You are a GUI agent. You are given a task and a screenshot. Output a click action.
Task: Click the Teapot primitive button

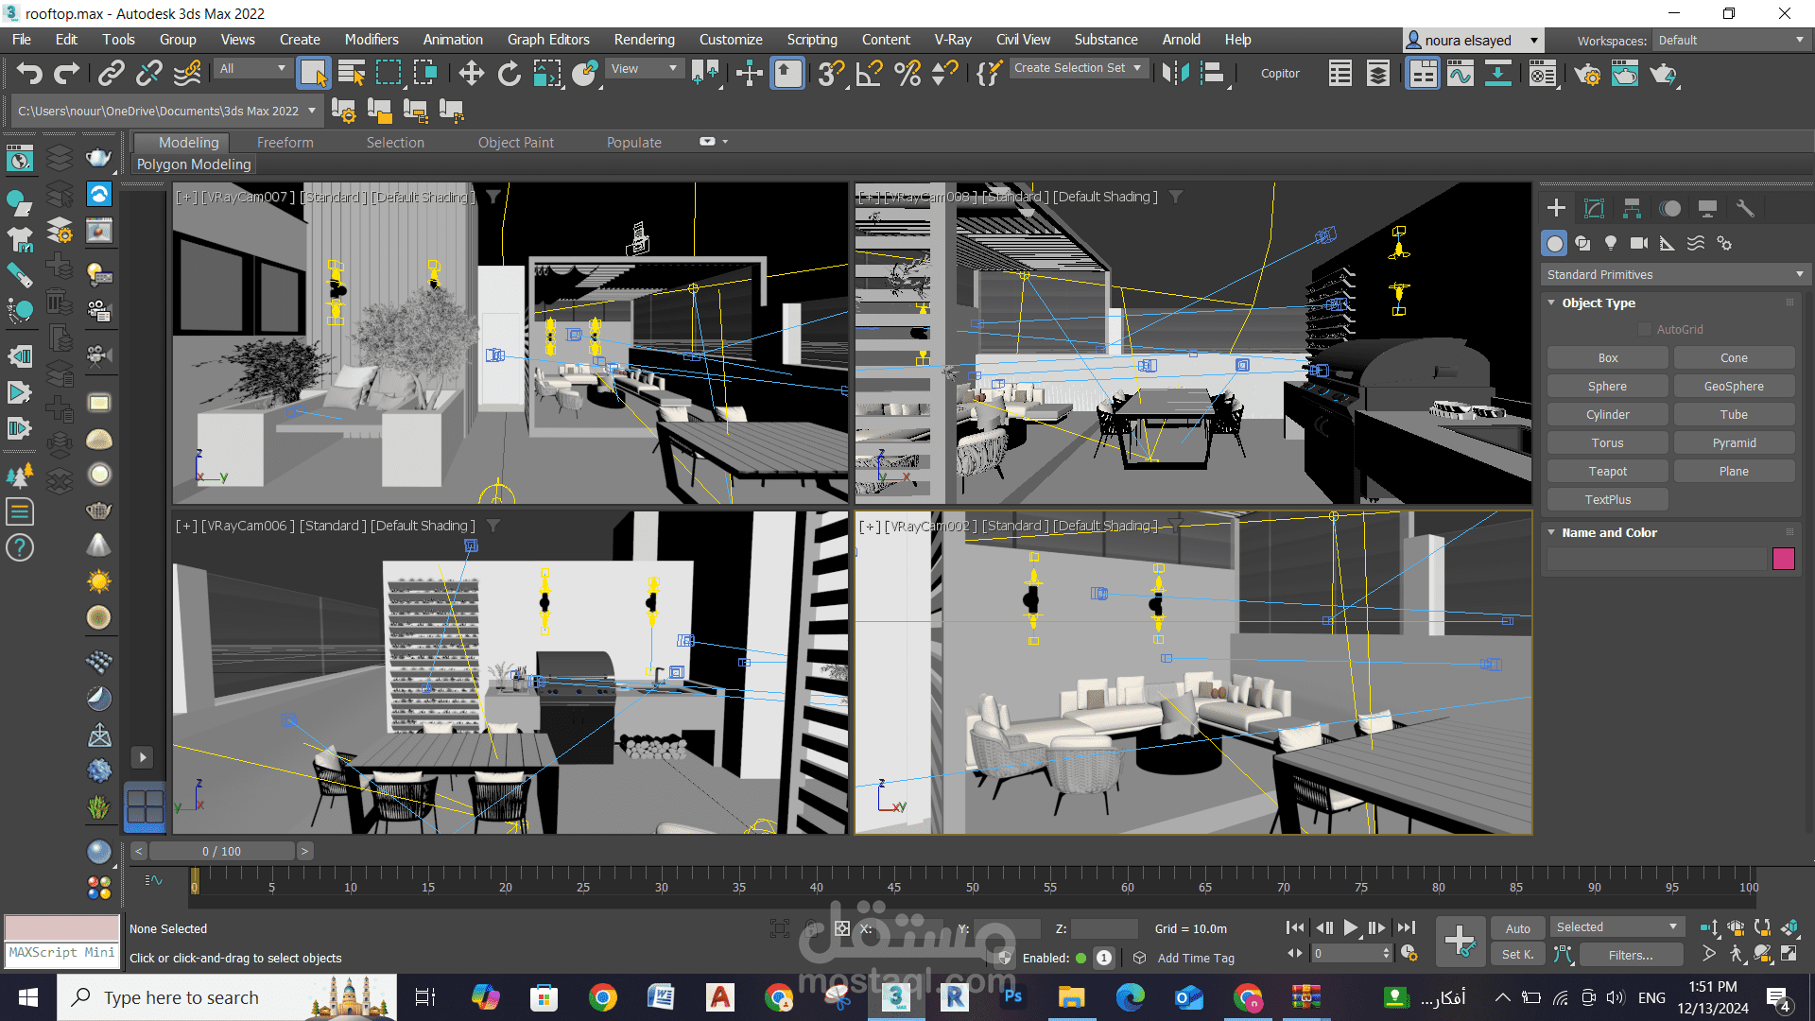tap(1607, 472)
